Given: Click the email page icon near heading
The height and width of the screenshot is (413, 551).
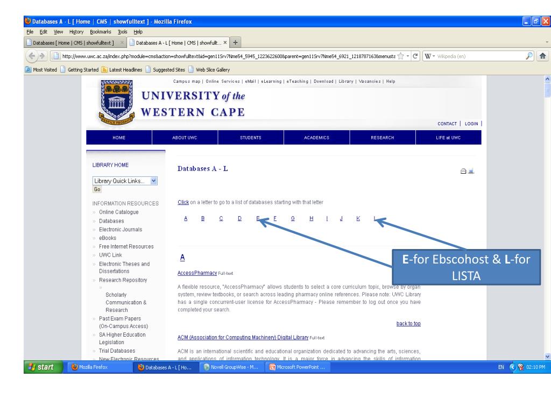Looking at the screenshot, I should tap(463, 171).
